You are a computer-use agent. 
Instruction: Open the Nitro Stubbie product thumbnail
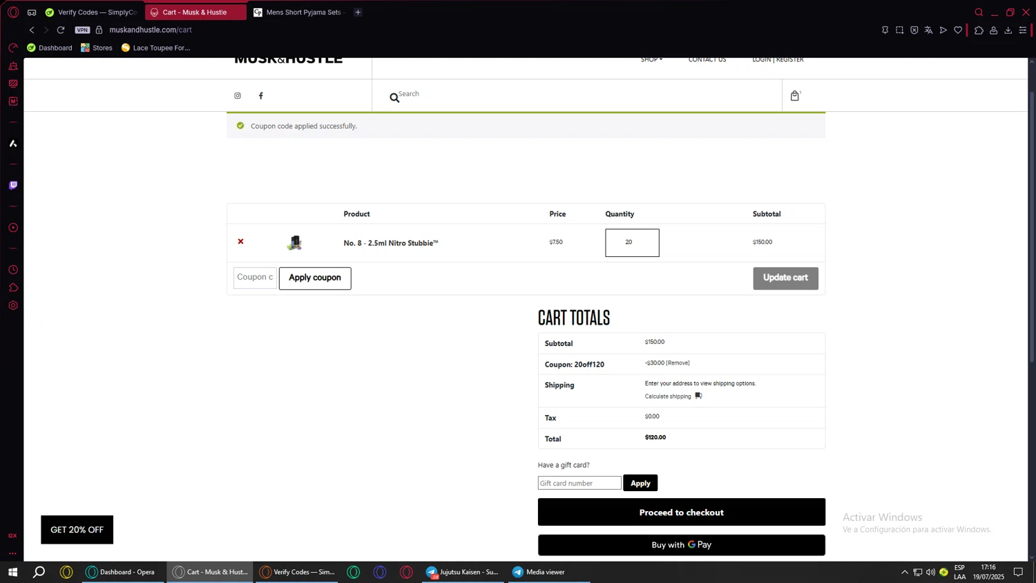point(295,242)
